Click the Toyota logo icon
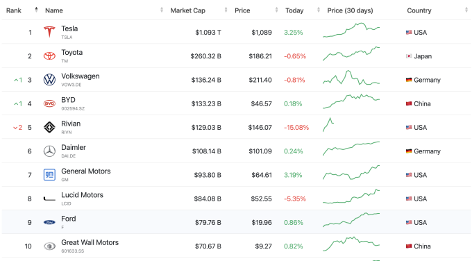 click(x=49, y=56)
